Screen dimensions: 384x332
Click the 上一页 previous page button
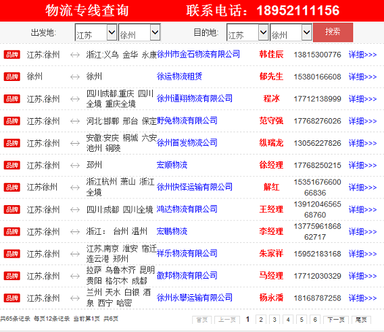pos(227,320)
